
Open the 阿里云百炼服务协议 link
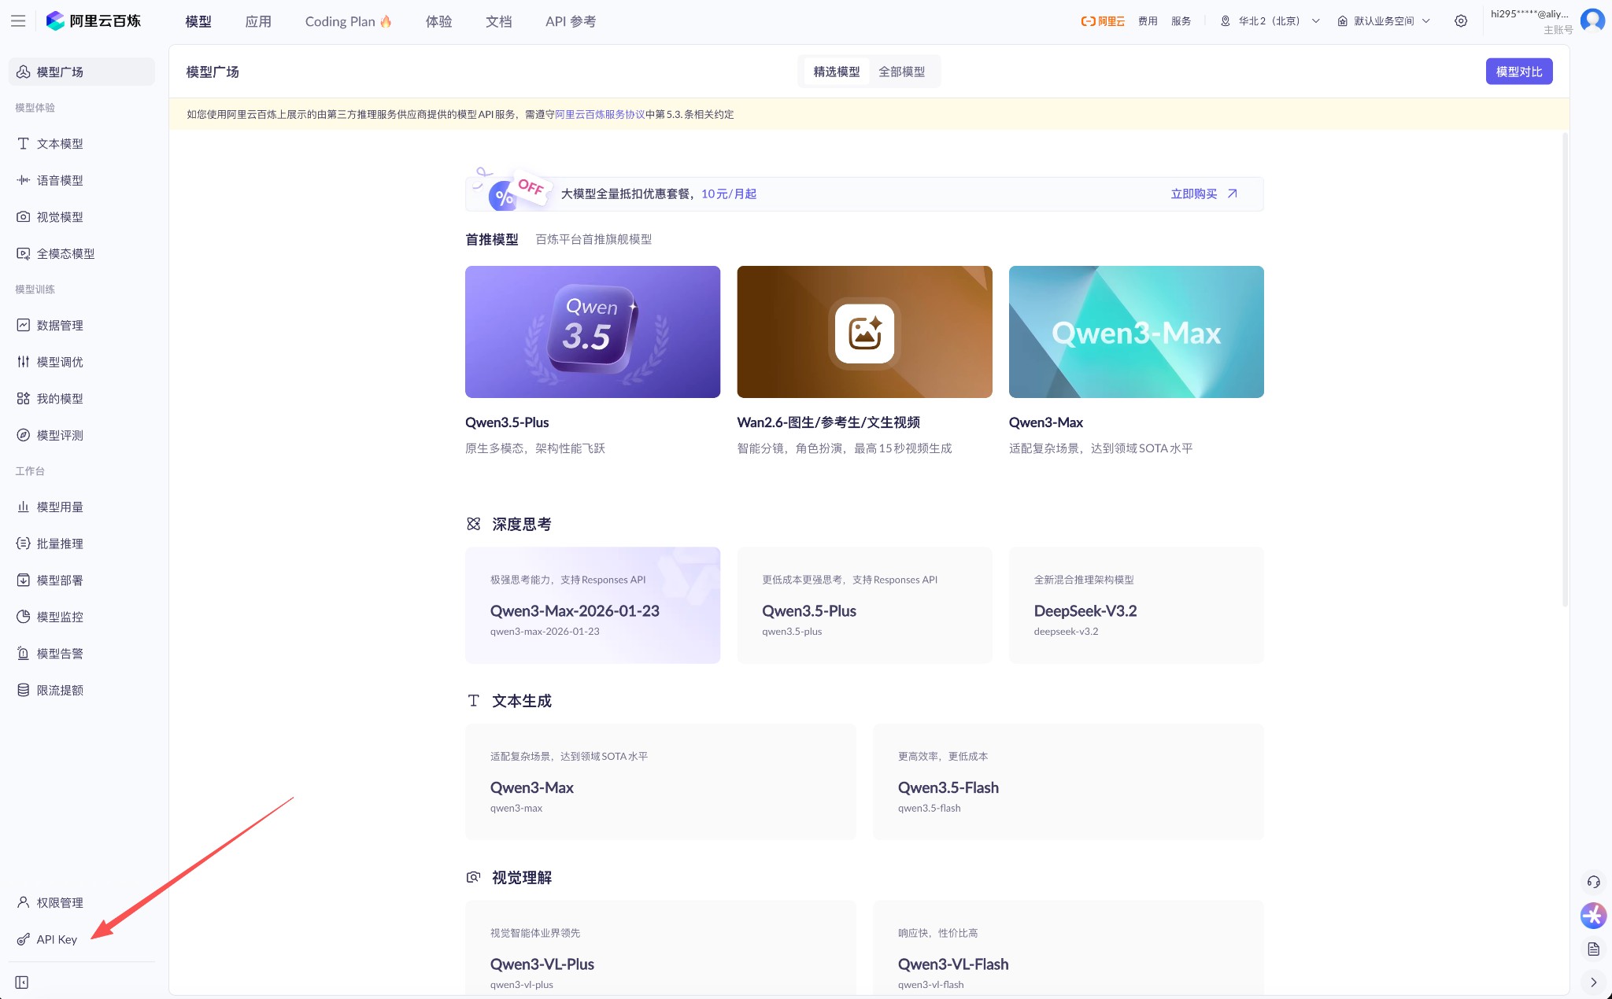coord(600,114)
